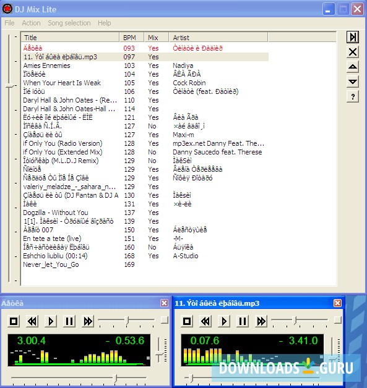Open the Song selection menu
This screenshot has height=388, width=367.
69,23
